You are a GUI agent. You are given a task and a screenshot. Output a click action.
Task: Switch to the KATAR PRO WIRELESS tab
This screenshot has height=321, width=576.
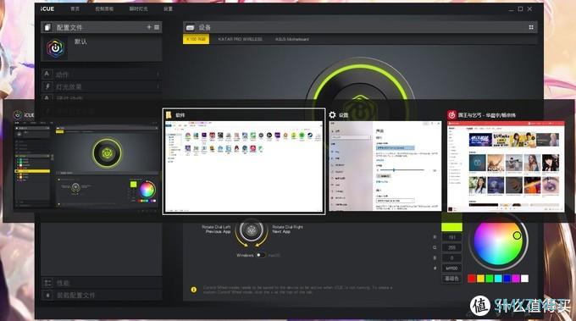point(241,39)
